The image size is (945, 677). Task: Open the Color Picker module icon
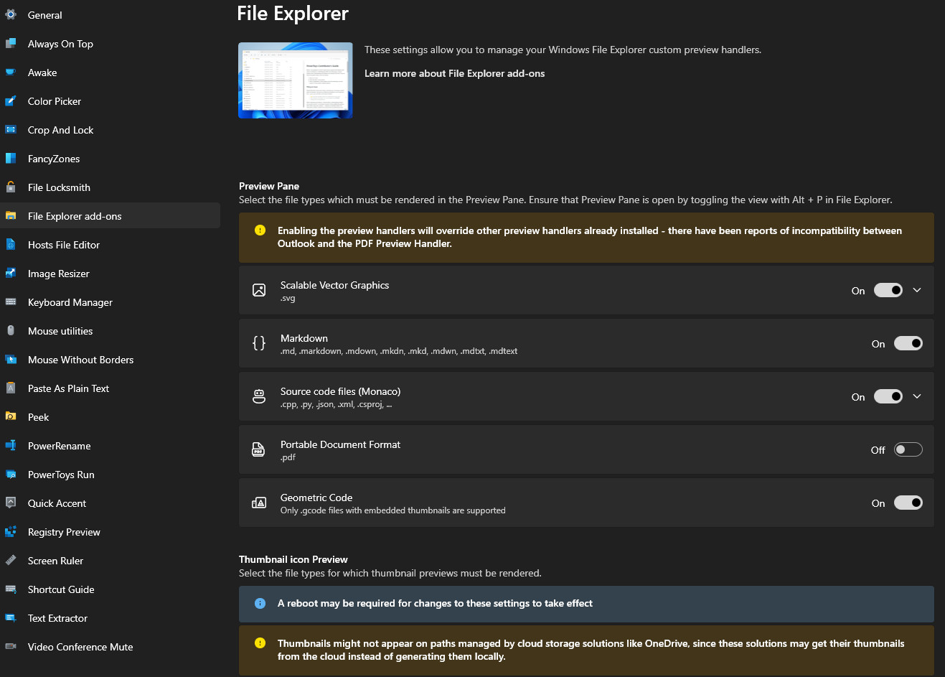[13, 101]
